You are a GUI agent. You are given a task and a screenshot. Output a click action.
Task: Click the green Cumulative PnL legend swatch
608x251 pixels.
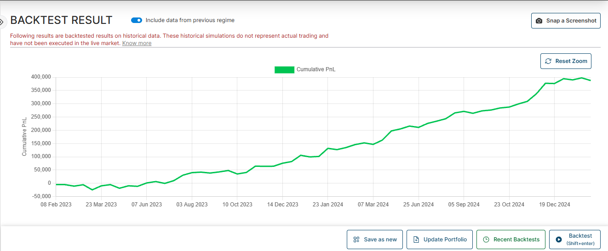coord(284,70)
